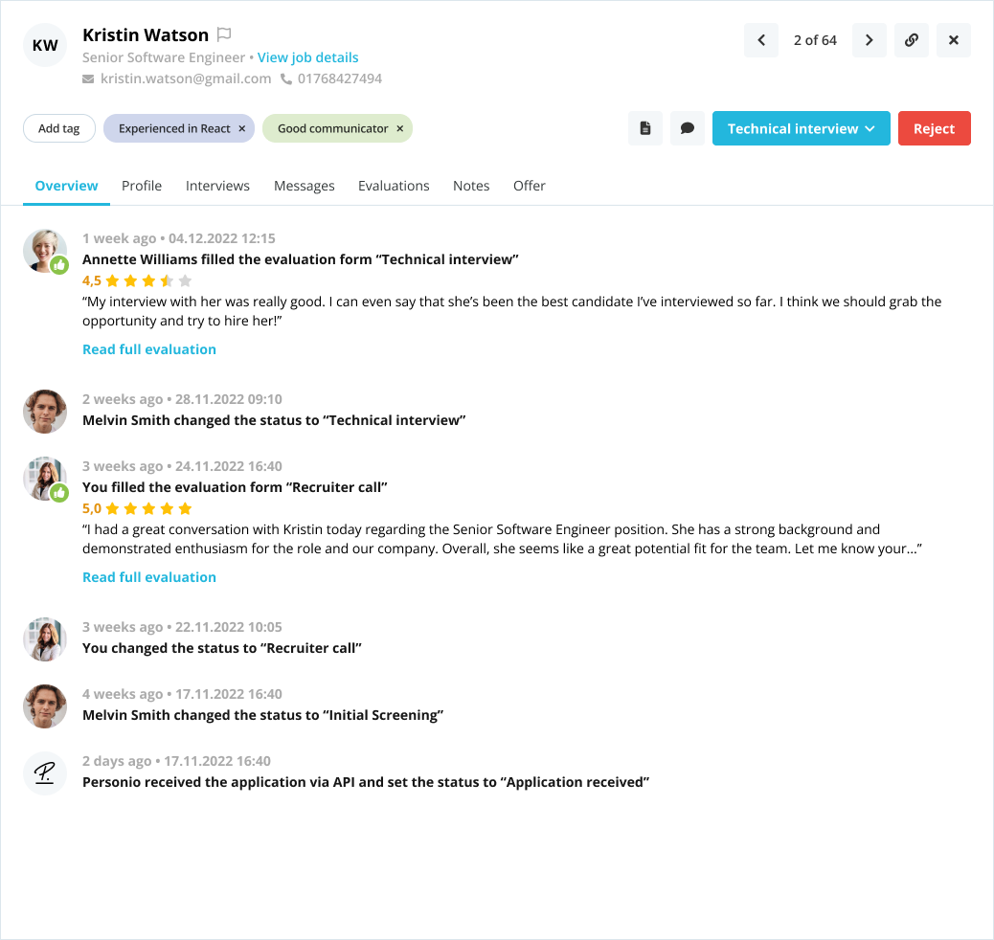Close the candidate panel with X
This screenshot has height=940, width=994.
click(x=954, y=40)
